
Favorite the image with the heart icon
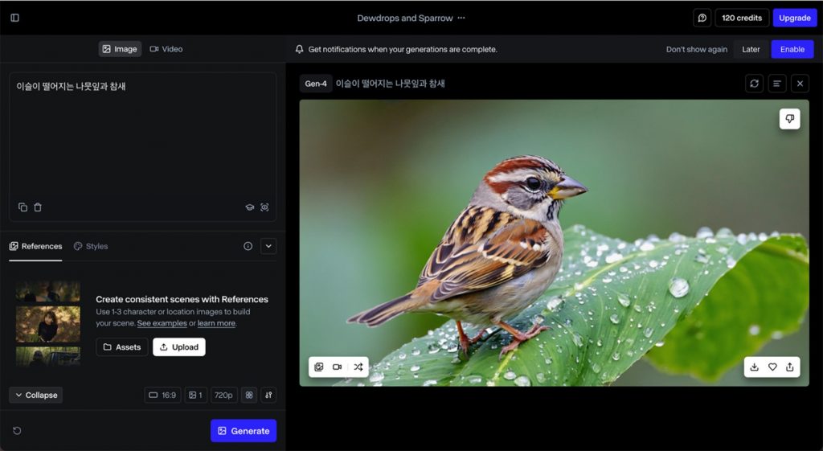[x=772, y=367]
